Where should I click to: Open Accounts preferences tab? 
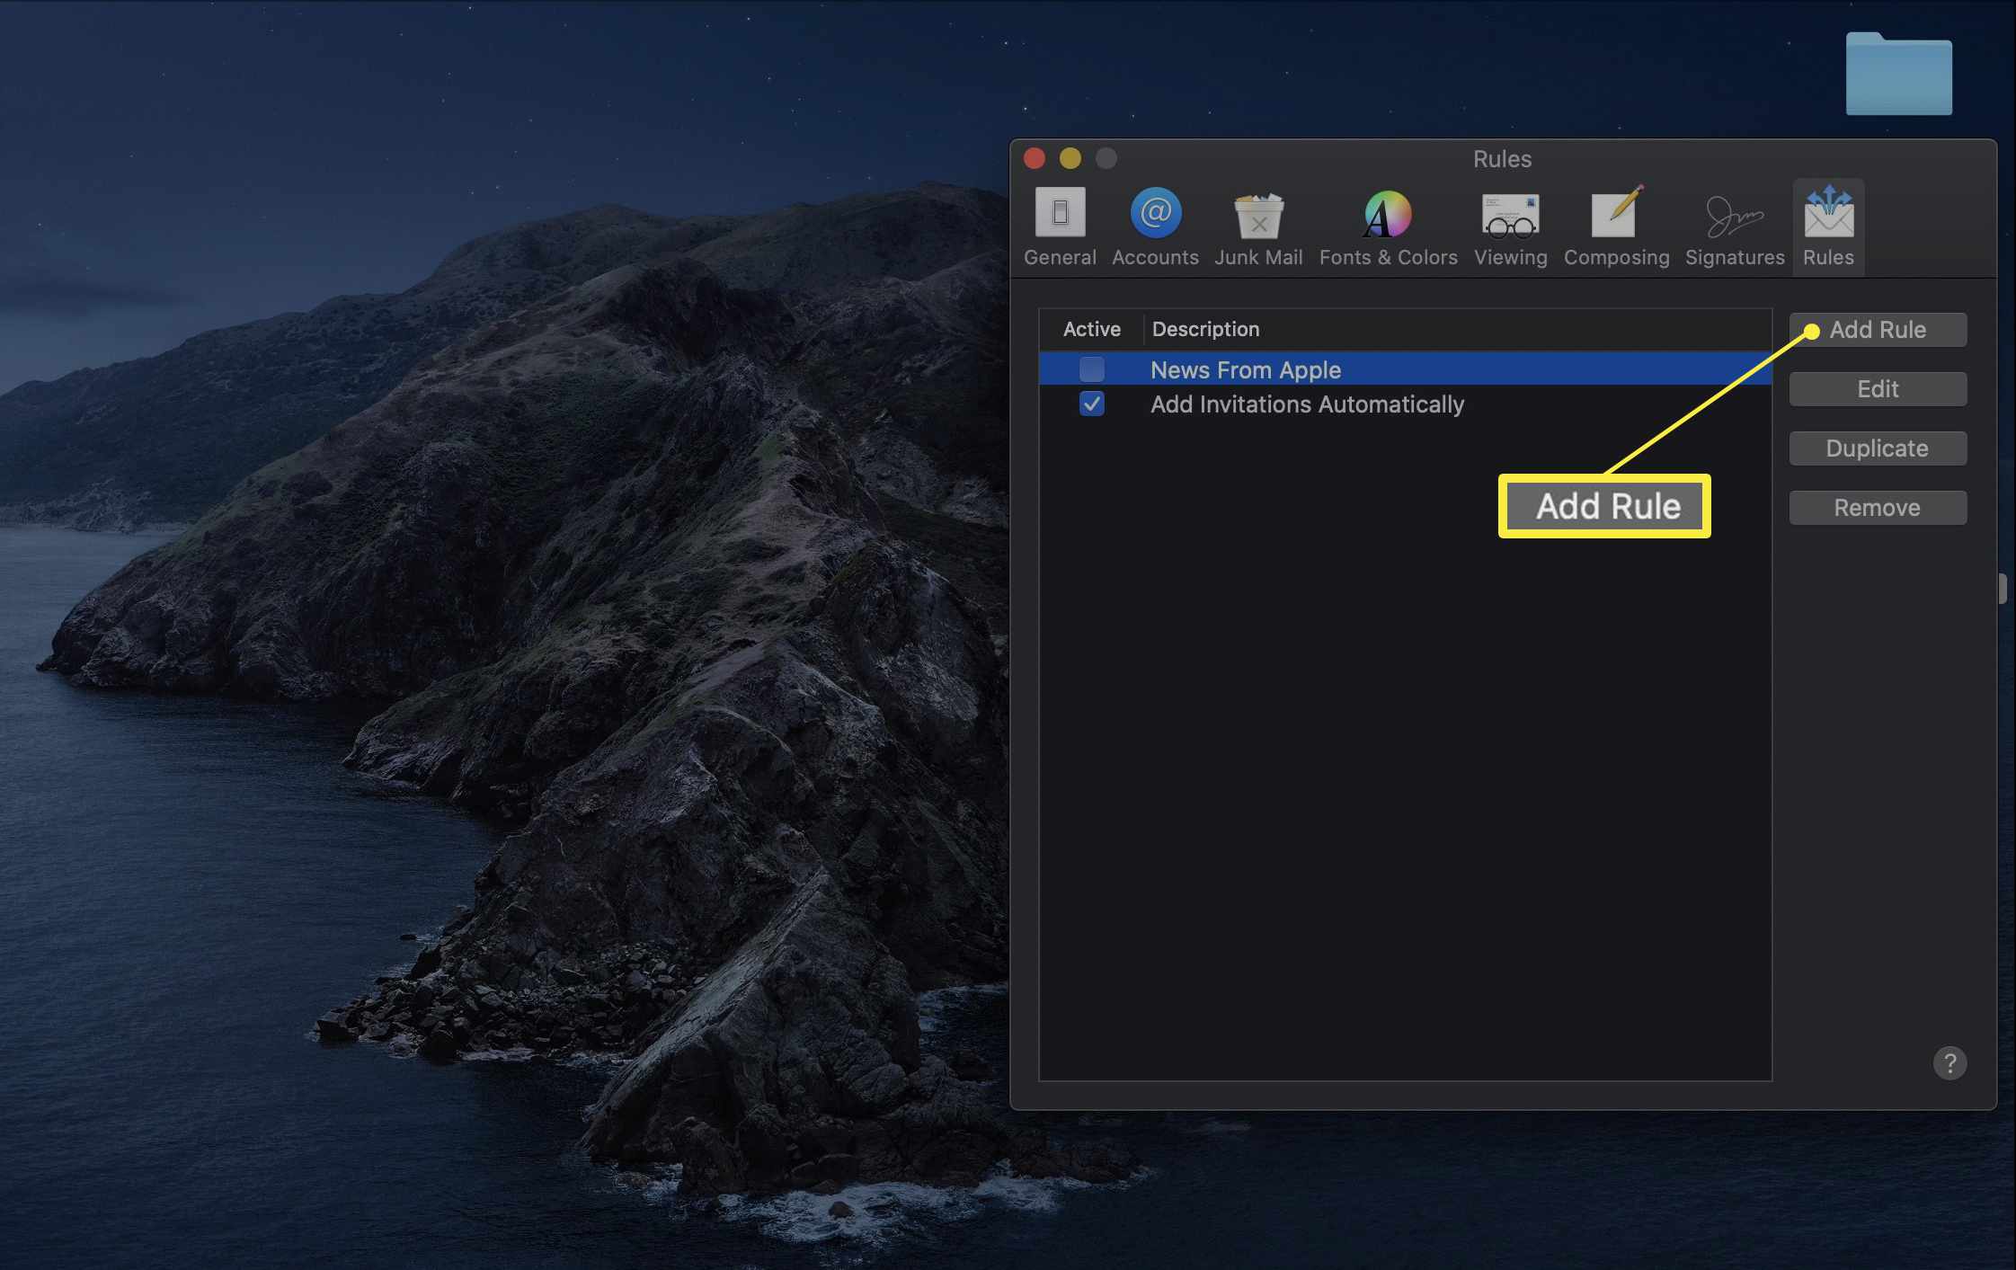pyautogui.click(x=1154, y=226)
